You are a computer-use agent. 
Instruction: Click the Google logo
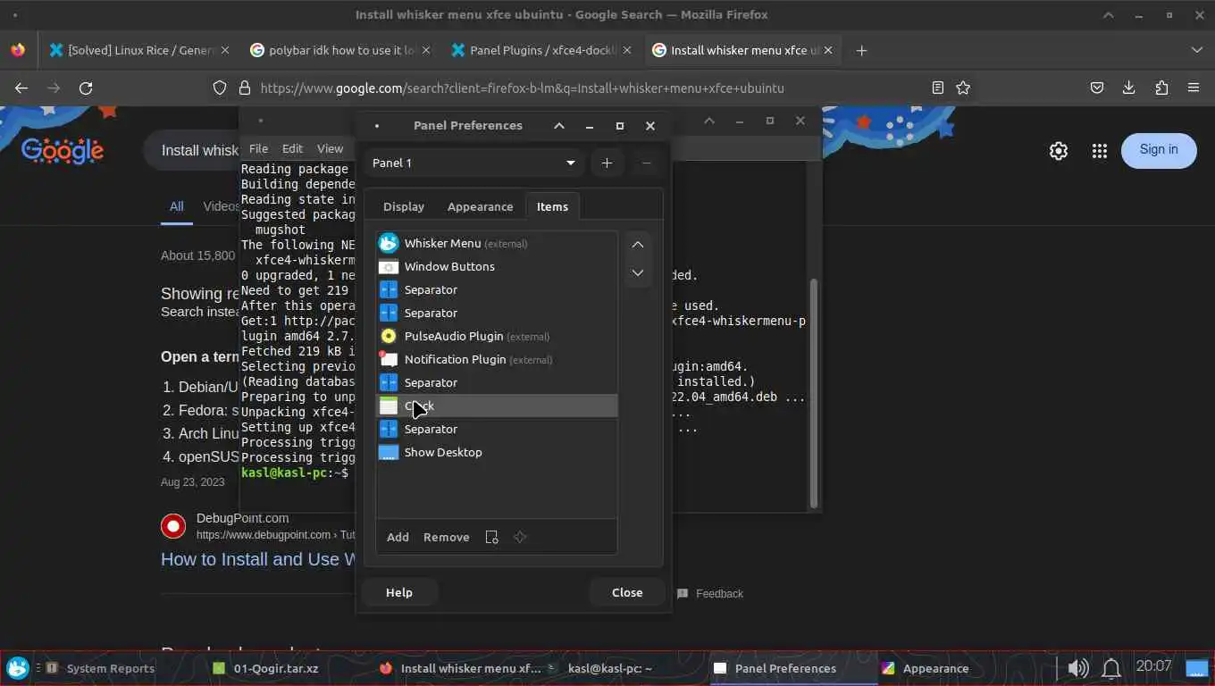click(63, 151)
